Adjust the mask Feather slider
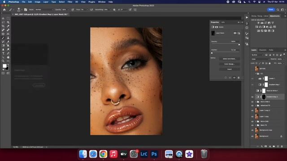287x161 pixels. [212, 53]
